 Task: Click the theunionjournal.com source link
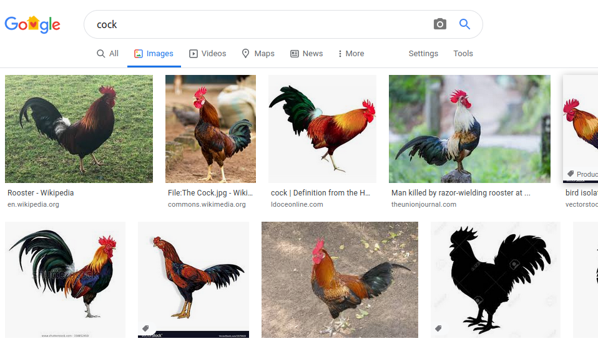(x=423, y=204)
